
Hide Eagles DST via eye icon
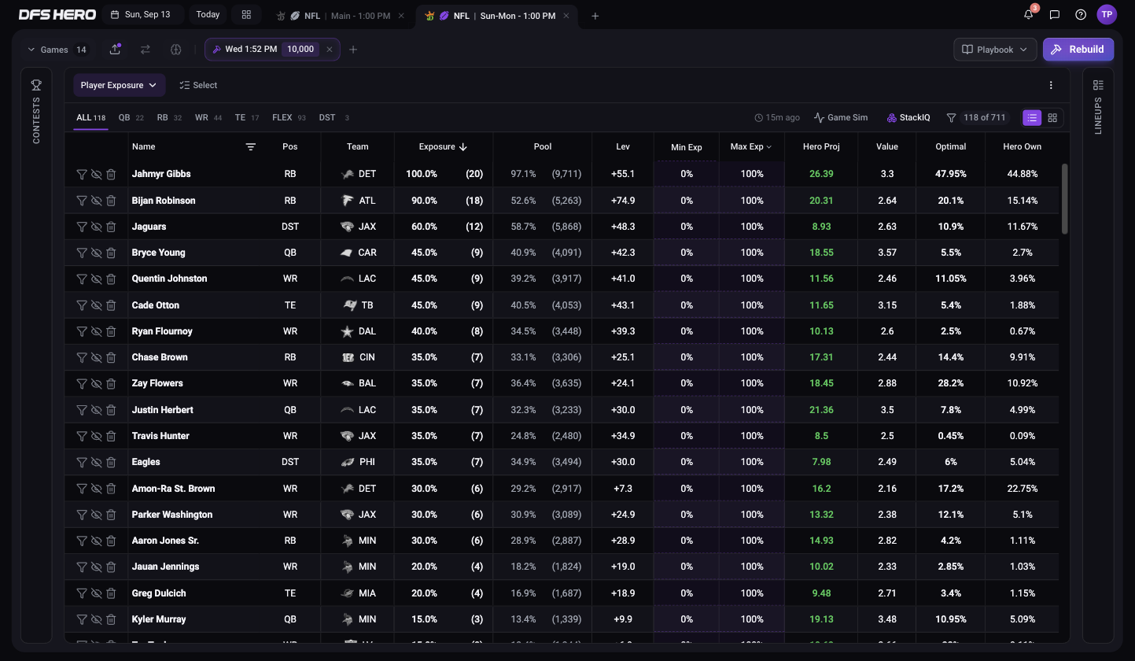click(x=97, y=462)
